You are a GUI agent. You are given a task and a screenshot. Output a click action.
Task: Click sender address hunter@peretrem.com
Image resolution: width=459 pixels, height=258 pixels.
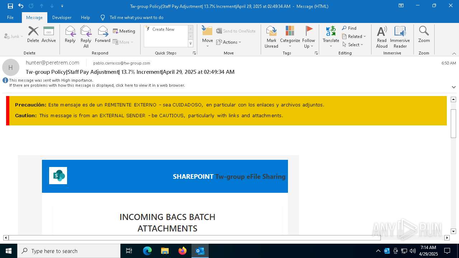(x=52, y=62)
